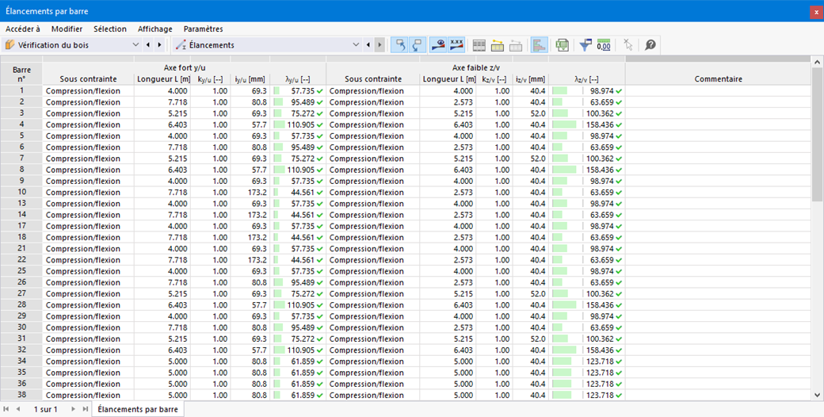Click strong-axis Compression/flexion cell in row 1

(88, 91)
